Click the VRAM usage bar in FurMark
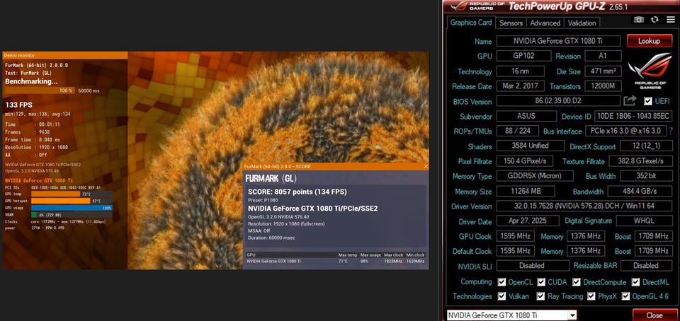Viewport: 680px width, 321px height. [72, 214]
